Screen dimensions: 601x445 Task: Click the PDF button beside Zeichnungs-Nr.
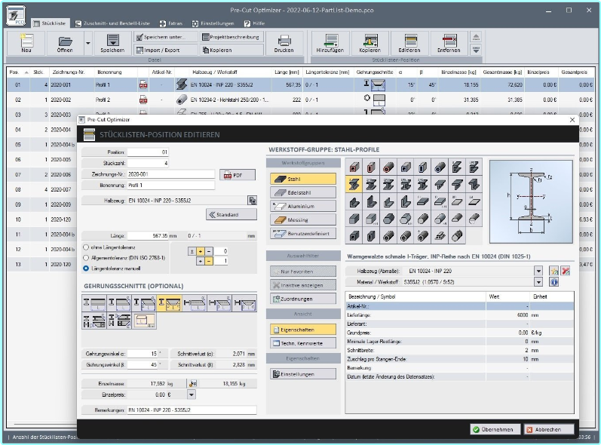238,175
